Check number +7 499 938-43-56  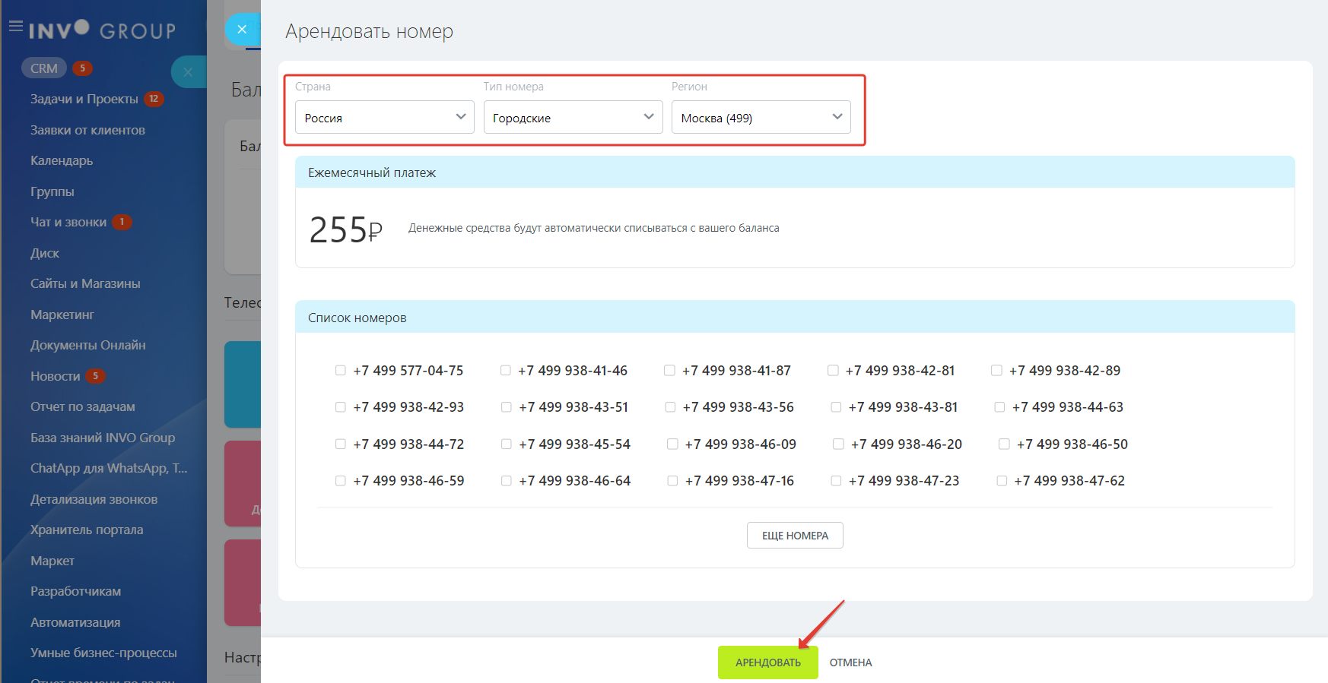670,407
